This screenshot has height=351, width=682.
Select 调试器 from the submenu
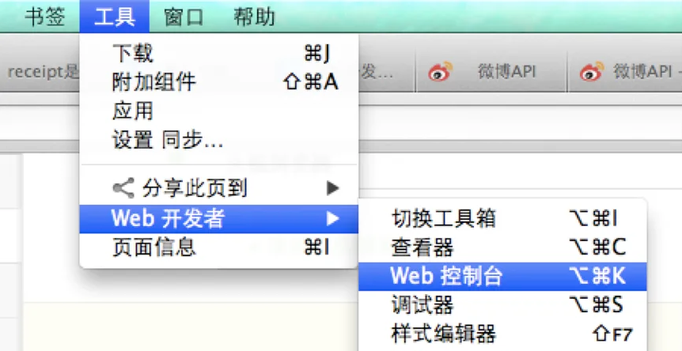tap(503, 305)
